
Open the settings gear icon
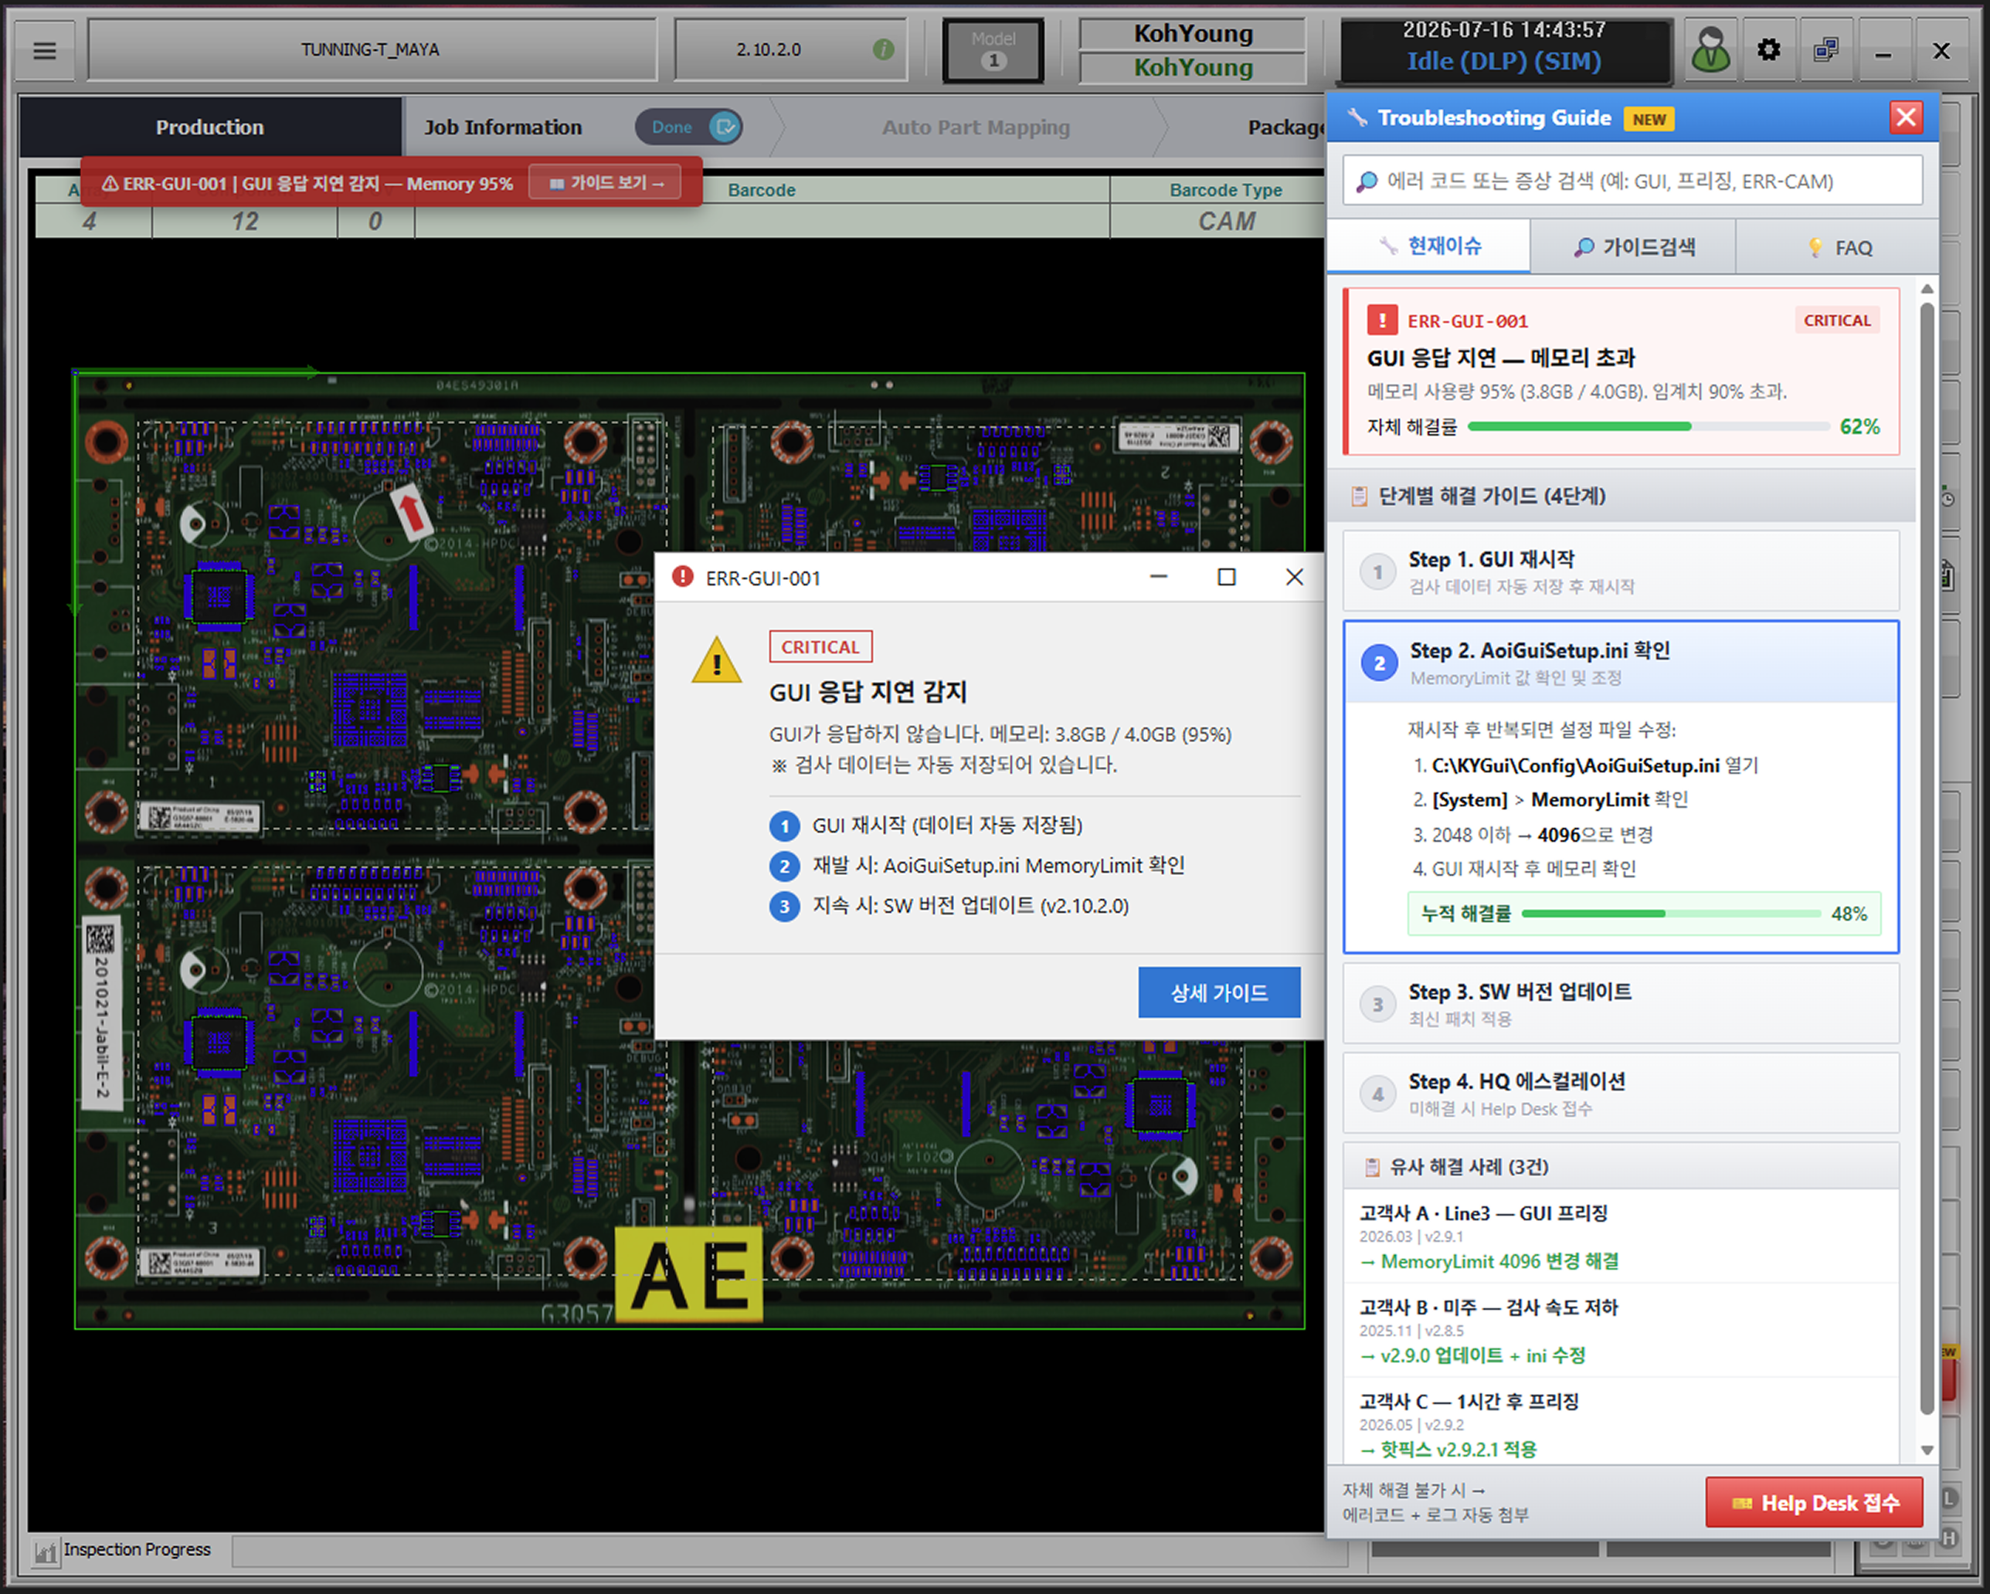click(x=1768, y=50)
